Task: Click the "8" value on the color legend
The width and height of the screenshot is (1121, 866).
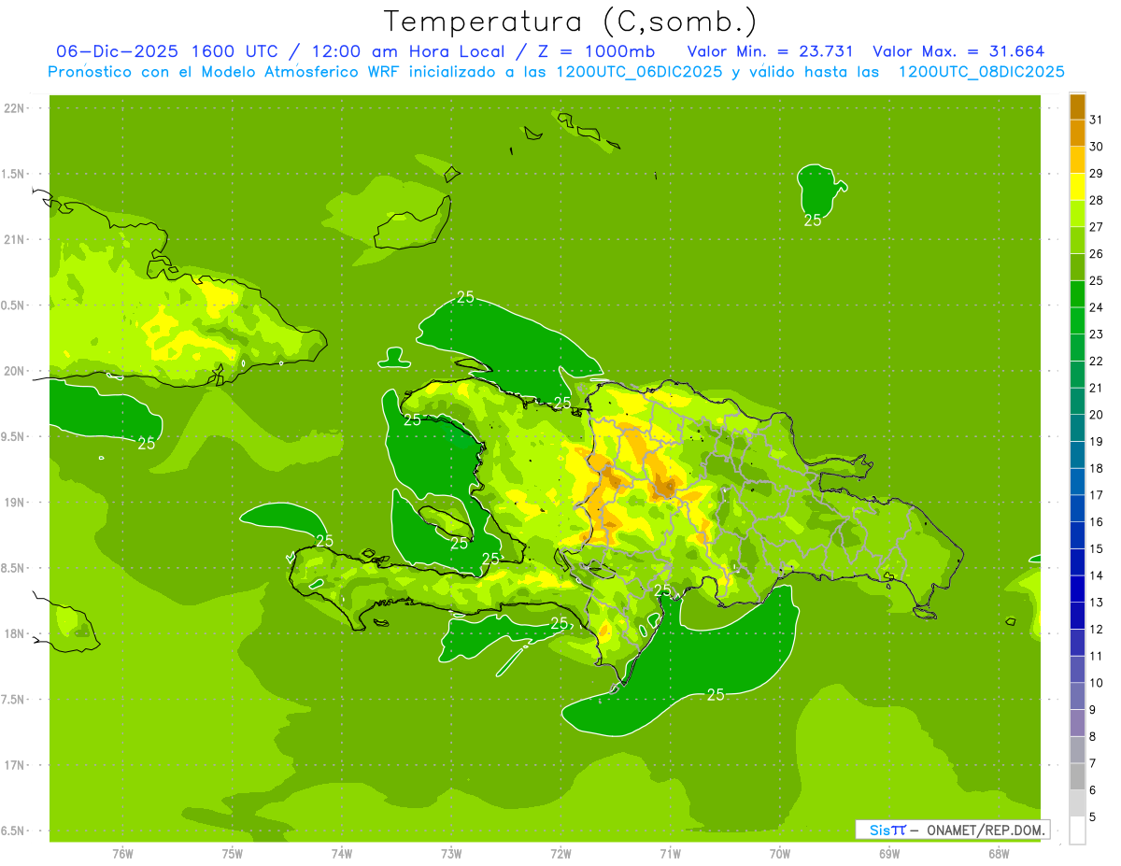Action: click(x=1092, y=737)
